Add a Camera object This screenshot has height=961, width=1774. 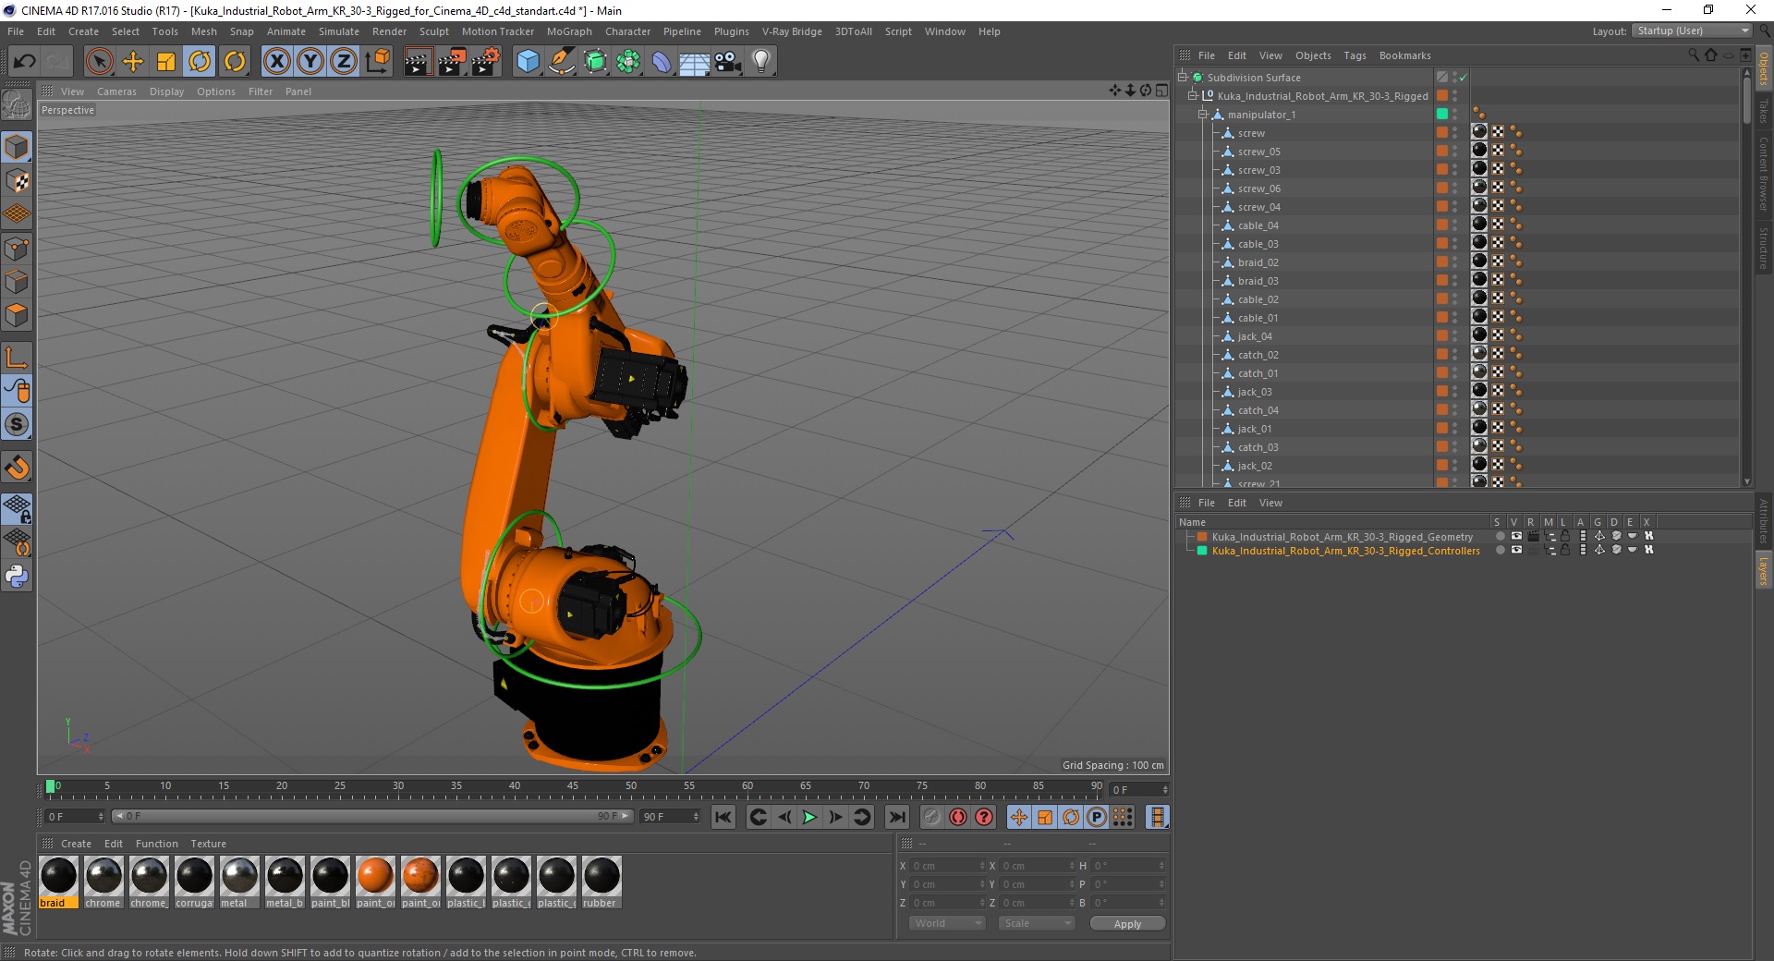(728, 62)
